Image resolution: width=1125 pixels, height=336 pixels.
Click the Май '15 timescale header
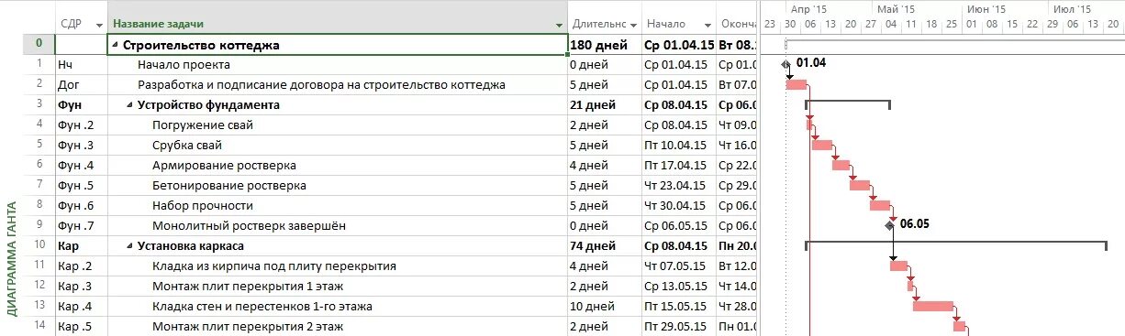(x=896, y=8)
